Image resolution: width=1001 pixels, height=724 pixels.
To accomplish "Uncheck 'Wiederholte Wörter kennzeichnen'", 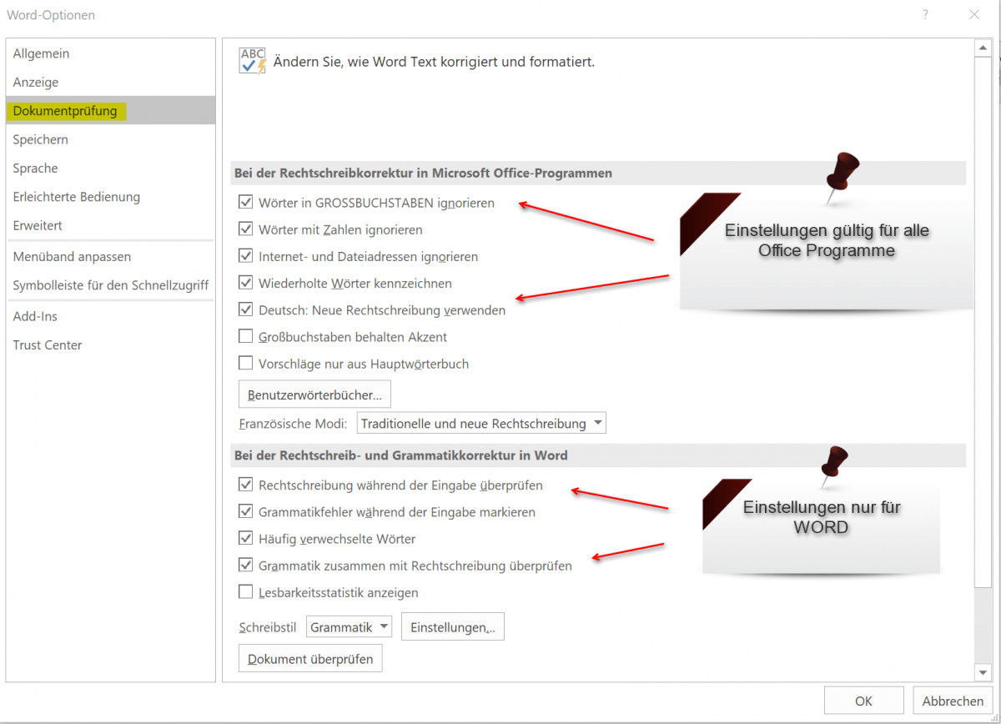I will (246, 283).
